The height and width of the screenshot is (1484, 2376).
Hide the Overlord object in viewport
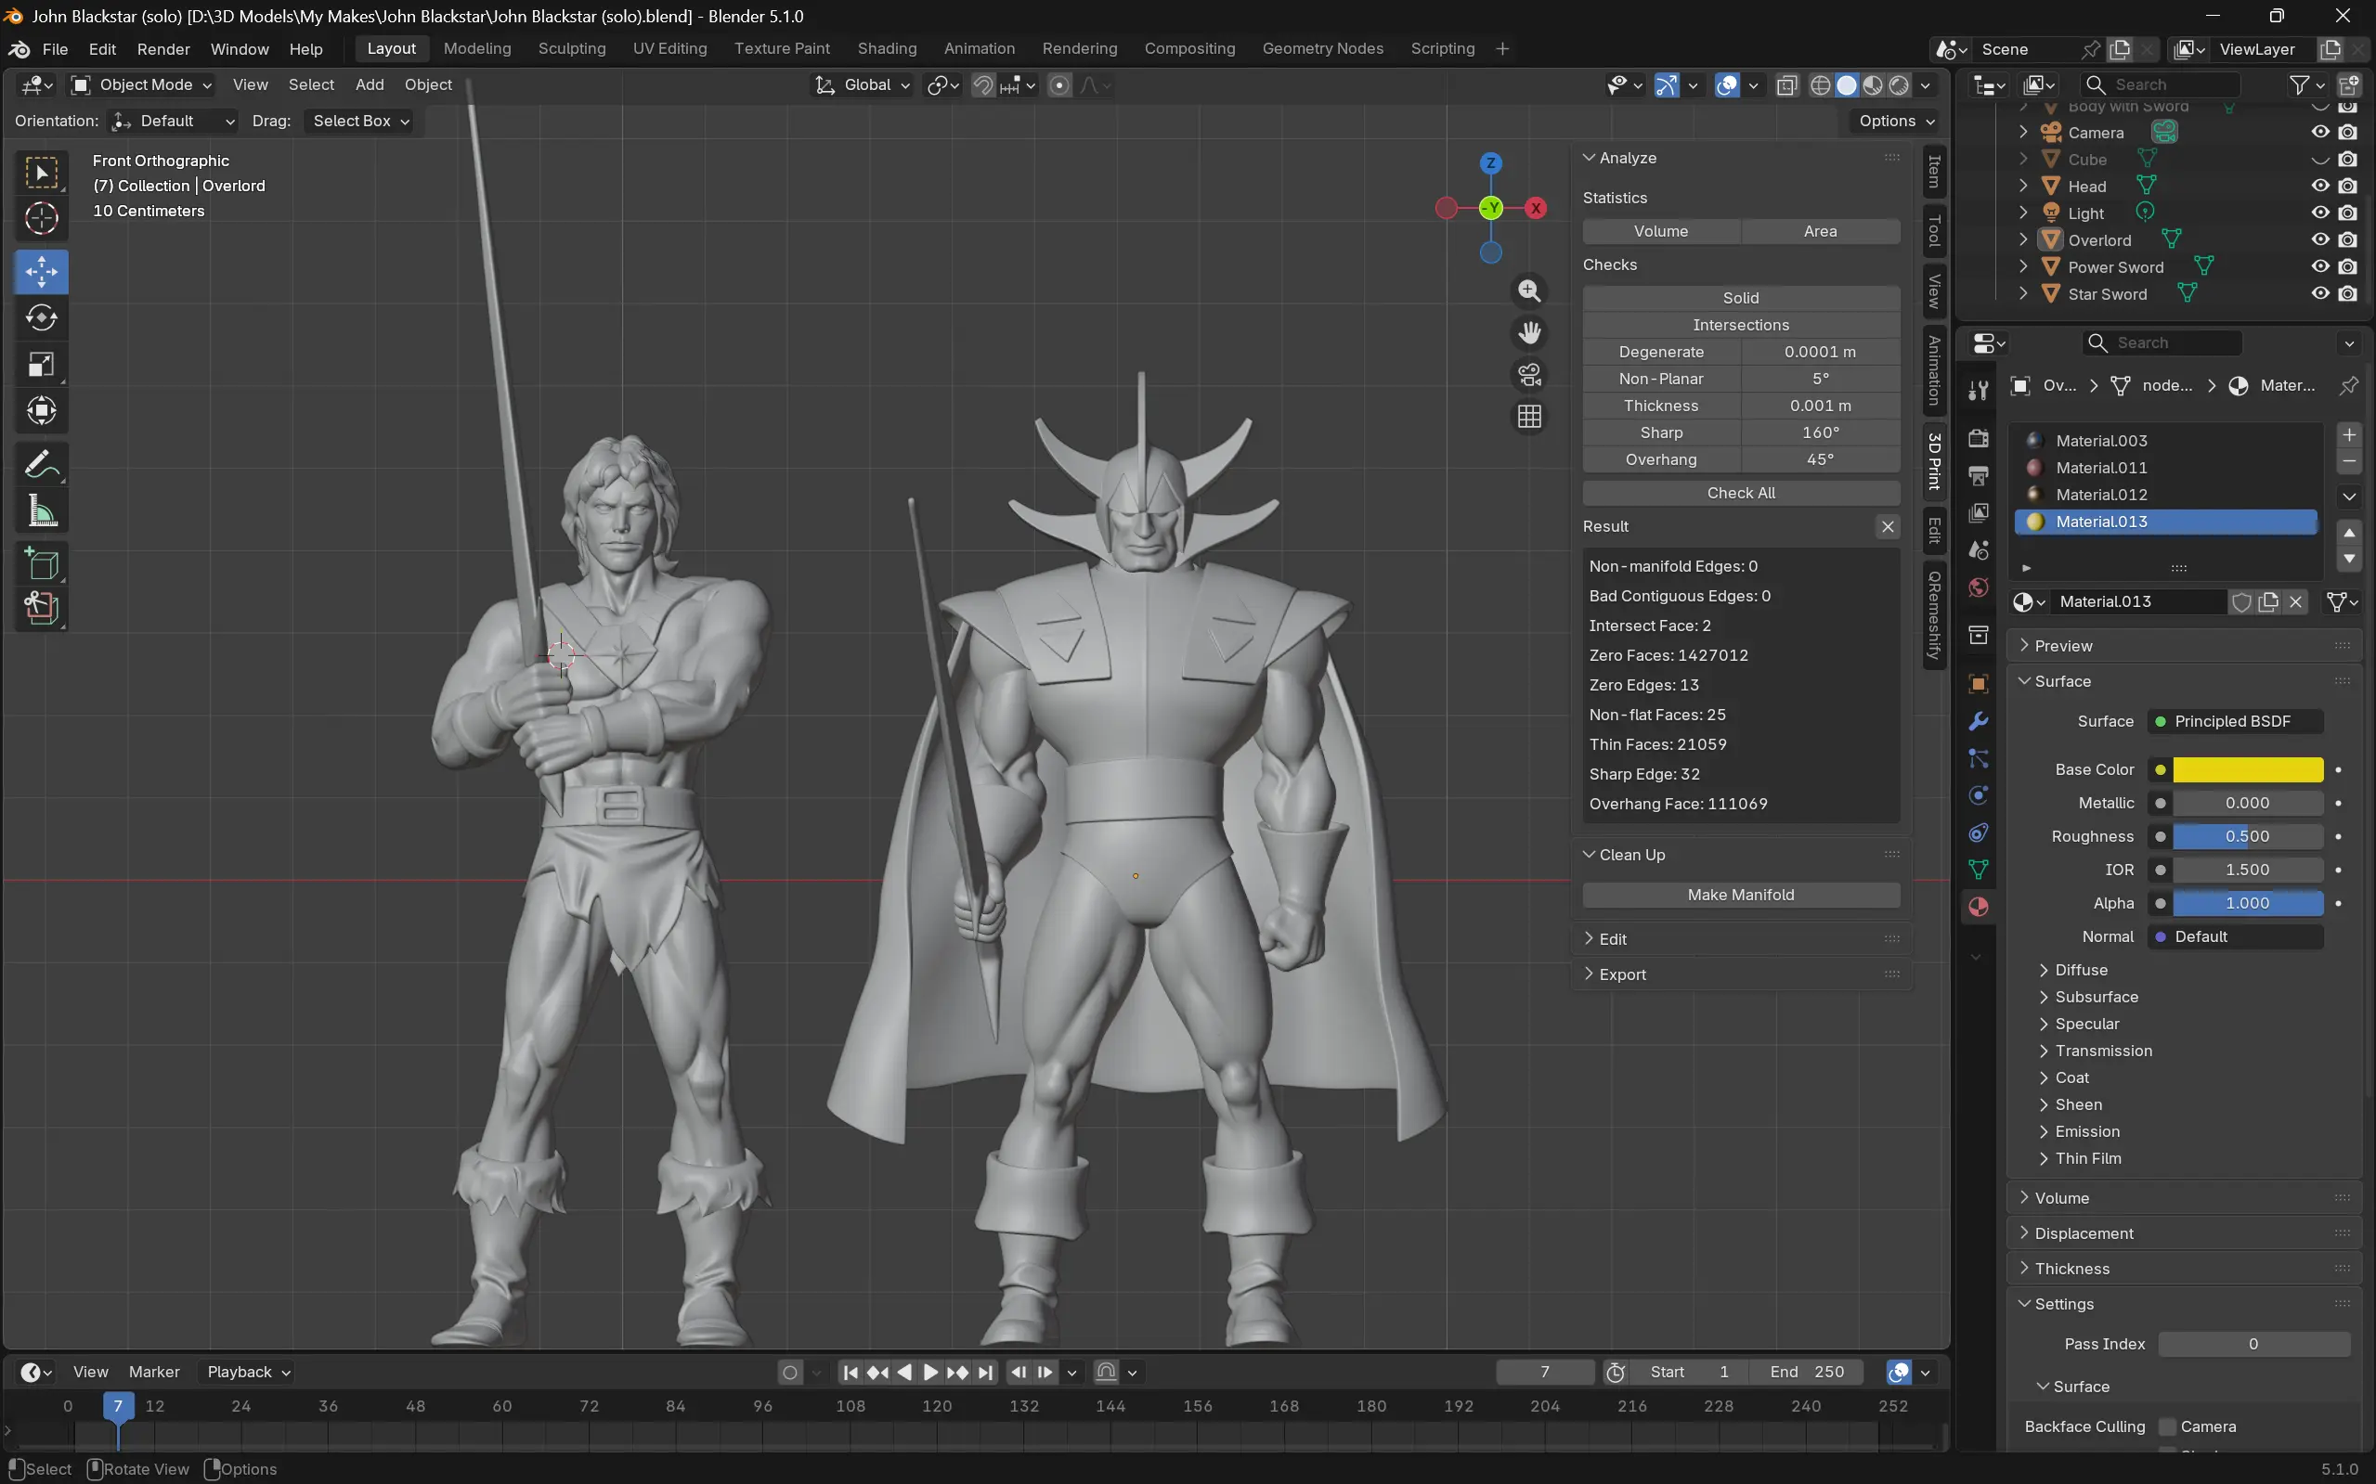2320,239
